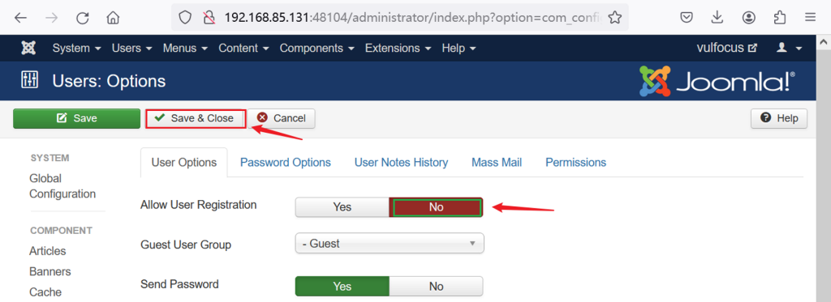Switch to the Password Options tab

[x=286, y=163]
